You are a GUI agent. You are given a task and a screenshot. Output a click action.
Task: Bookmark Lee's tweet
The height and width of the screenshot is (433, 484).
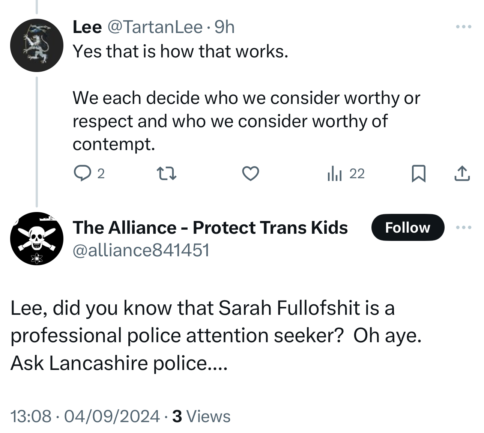[418, 174]
